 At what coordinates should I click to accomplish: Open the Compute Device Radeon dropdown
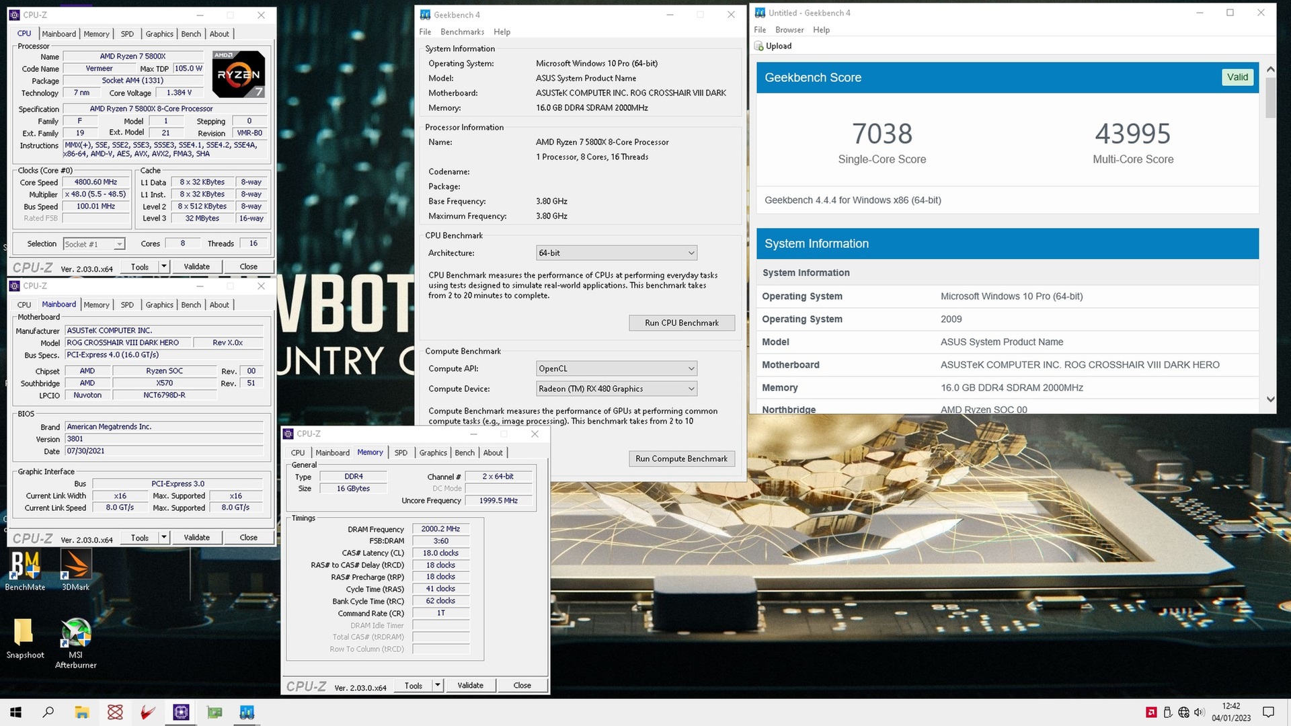coord(617,389)
